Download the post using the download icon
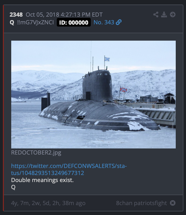Screen dimensions: 186x215 click(x=164, y=14)
